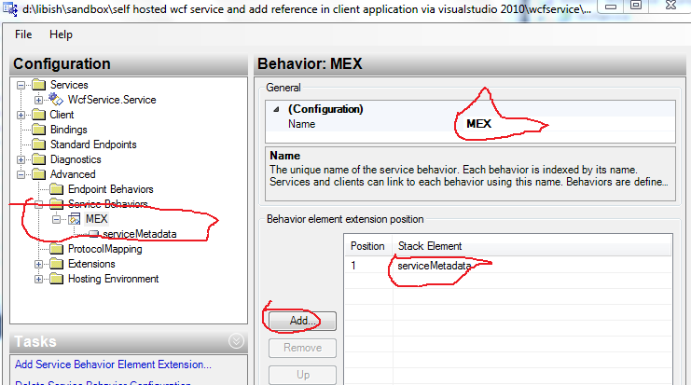Select Endpoint Behaviors tree item
Image resolution: width=691 pixels, height=385 pixels.
pos(111,189)
